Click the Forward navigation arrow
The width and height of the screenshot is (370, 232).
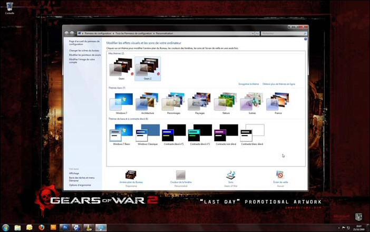click(x=72, y=33)
